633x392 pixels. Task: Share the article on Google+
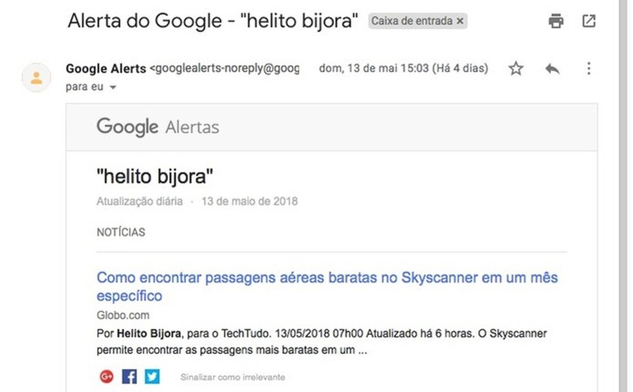105,376
